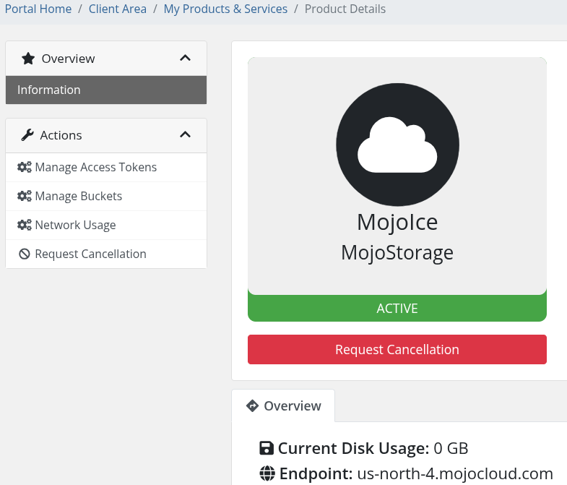Image resolution: width=567 pixels, height=485 pixels.
Task: Click gears icon next to Manage Buckets
Action: pyautogui.click(x=25, y=196)
